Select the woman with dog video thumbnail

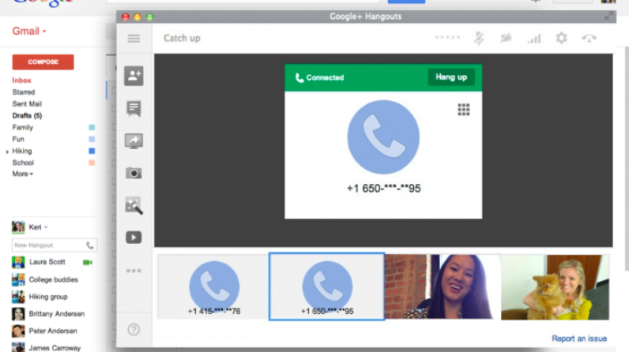556,286
